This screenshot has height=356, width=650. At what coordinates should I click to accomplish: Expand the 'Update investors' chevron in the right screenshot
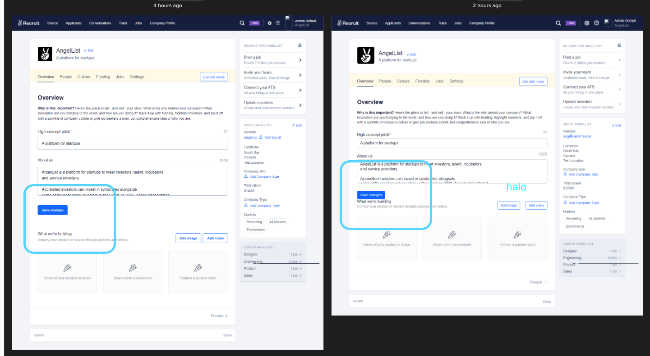[619, 104]
